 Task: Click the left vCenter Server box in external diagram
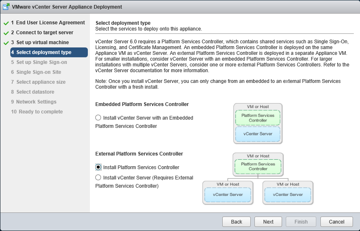(228, 194)
